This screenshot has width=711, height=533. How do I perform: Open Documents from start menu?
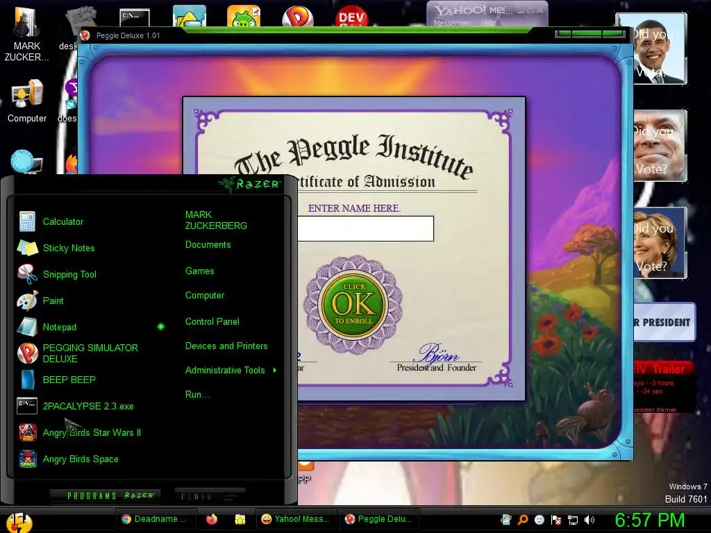(208, 245)
